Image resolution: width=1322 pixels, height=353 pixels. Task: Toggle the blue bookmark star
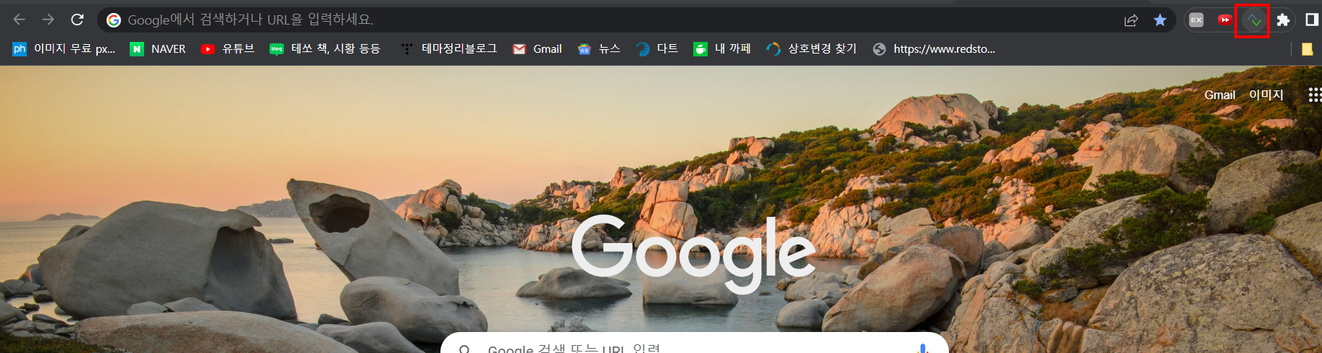pos(1160,20)
